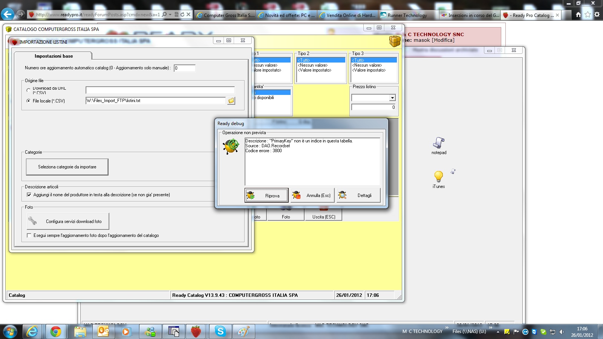Open Paint from the taskbar
This screenshot has height=339, width=603.
(243, 331)
